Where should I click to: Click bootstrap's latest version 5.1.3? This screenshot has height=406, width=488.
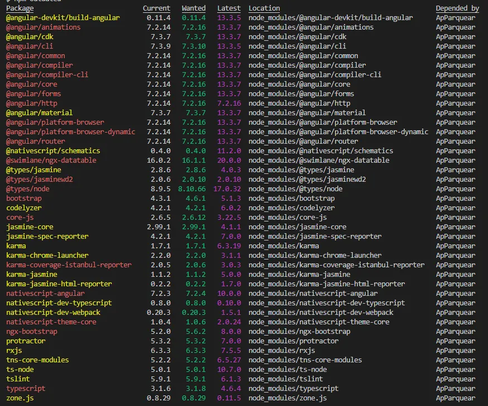pos(231,199)
